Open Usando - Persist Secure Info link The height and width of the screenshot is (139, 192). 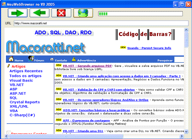149,48
